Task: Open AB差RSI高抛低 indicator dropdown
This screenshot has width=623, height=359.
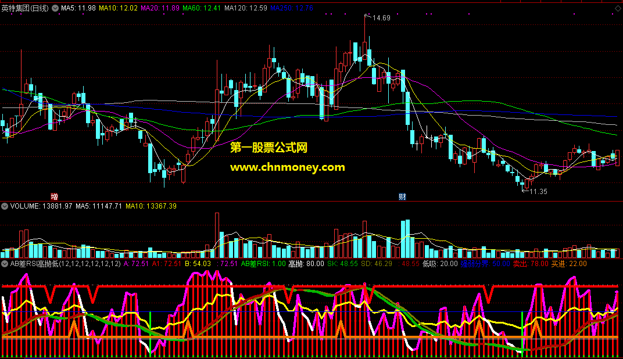Action: (x=5, y=264)
